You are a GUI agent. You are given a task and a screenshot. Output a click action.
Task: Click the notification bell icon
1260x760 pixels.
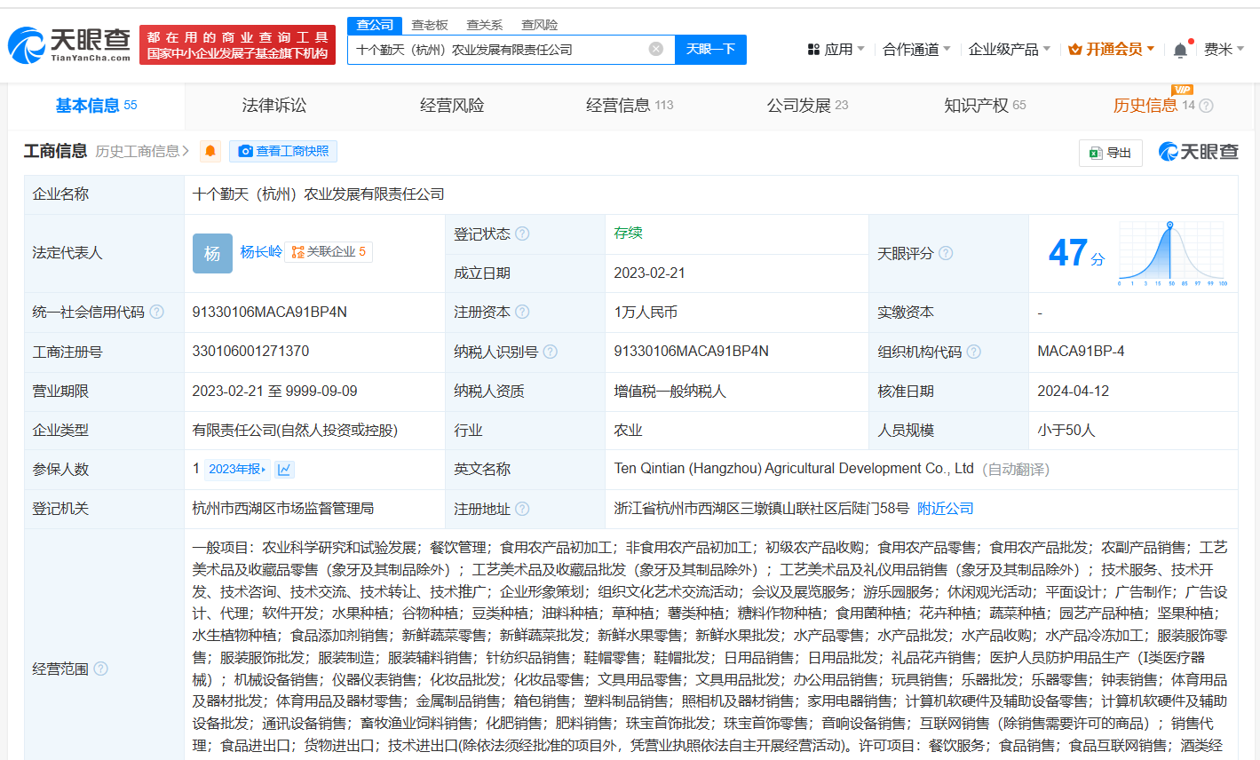click(x=1180, y=50)
